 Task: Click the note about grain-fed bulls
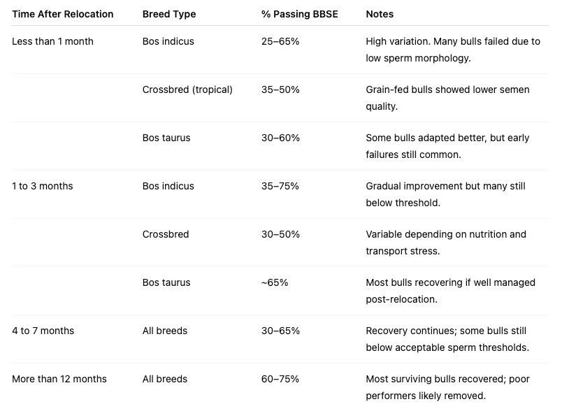447,98
